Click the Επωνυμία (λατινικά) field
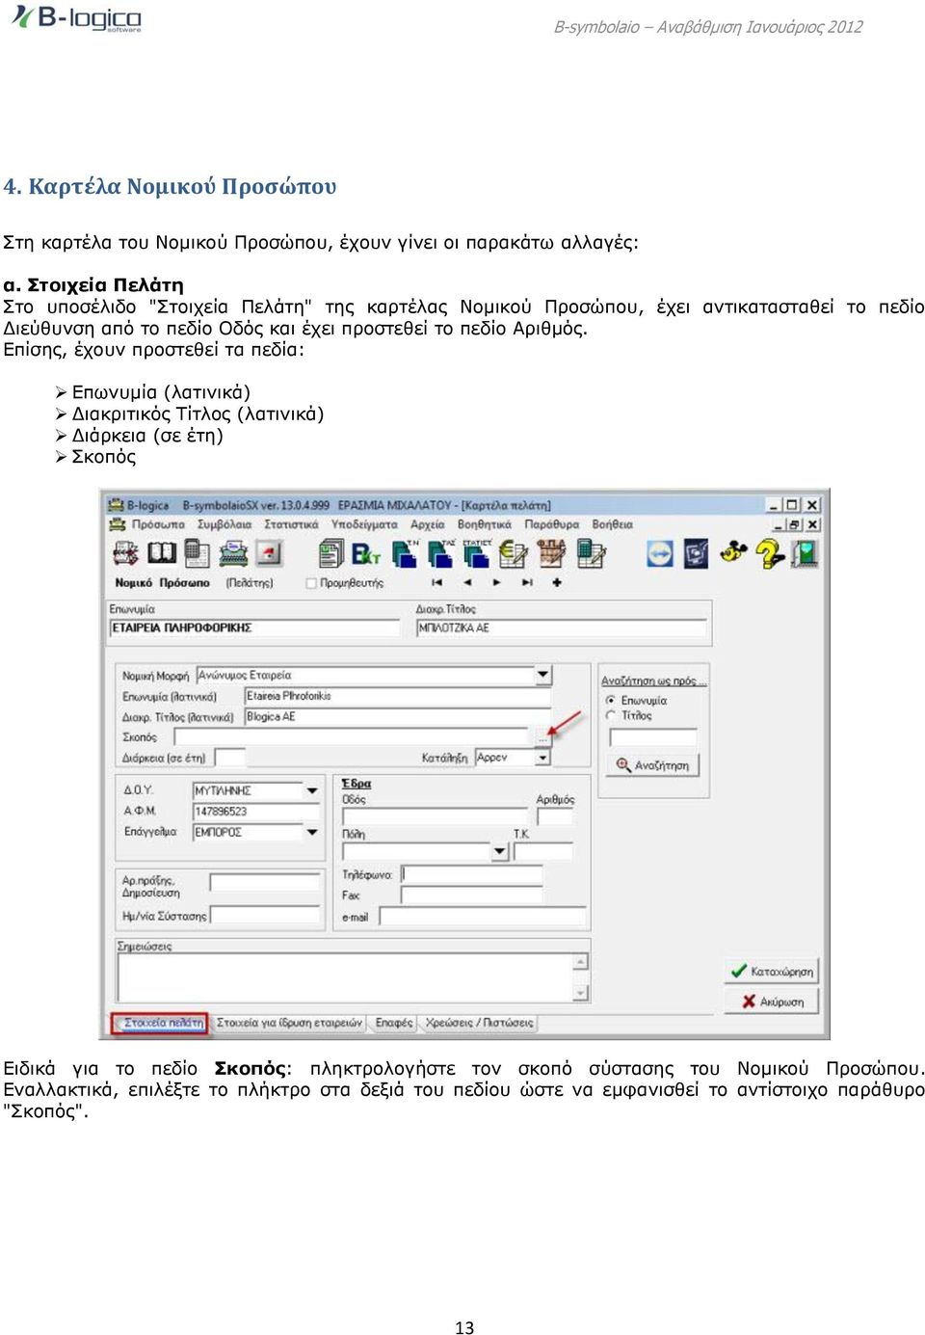925x1335 pixels. [398, 696]
